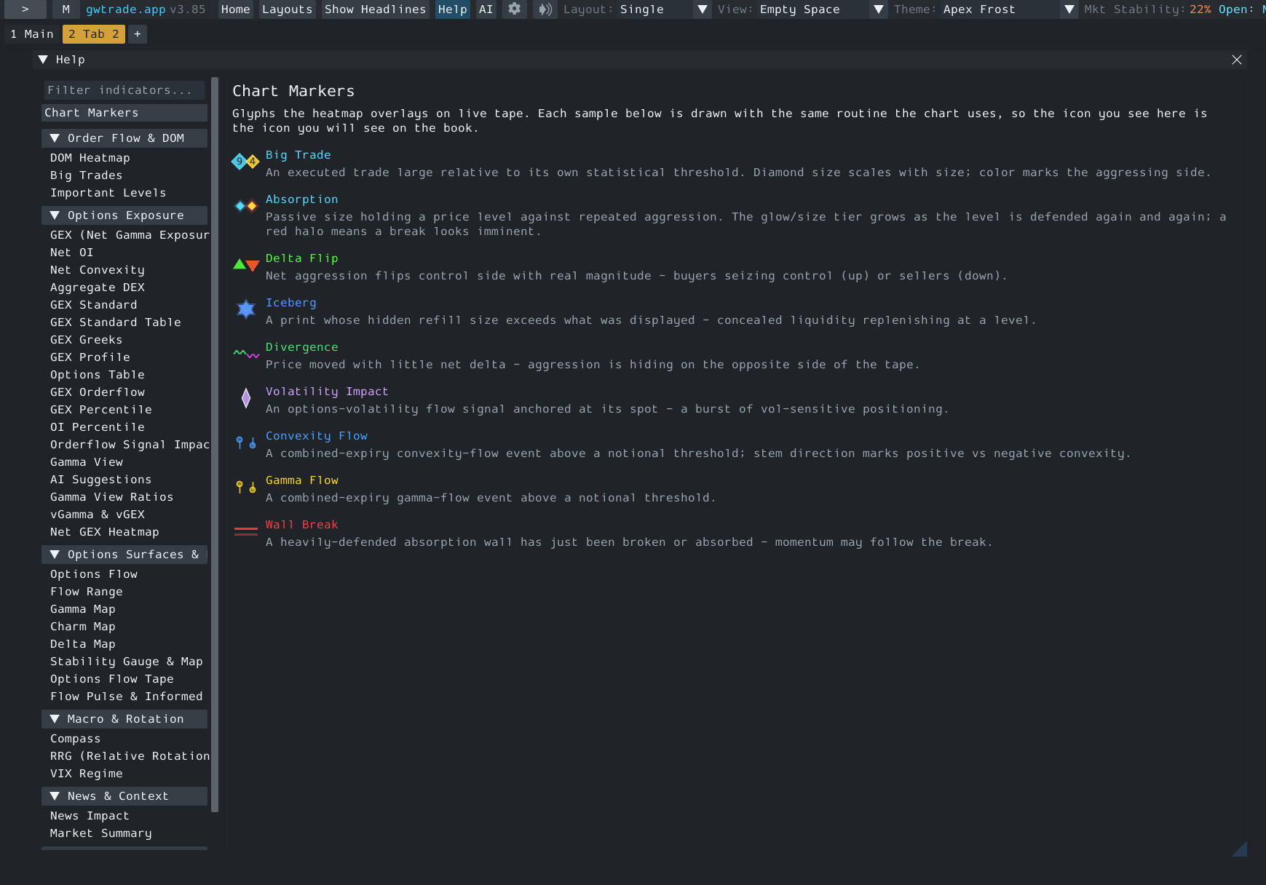Screen dimensions: 1266x885
Task: Open the AI menu
Action: pyautogui.click(x=486, y=9)
